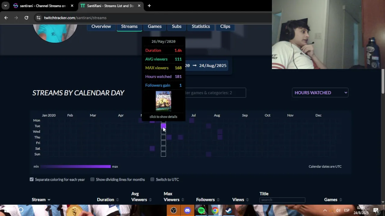Click the 'STREAMS BY CALENDAR DAY' heading
Viewport: 385px width, 216px height.
point(78,93)
